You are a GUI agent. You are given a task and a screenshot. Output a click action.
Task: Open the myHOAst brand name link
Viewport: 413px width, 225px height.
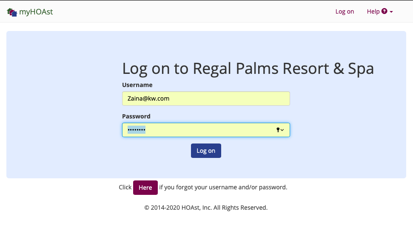(x=36, y=12)
